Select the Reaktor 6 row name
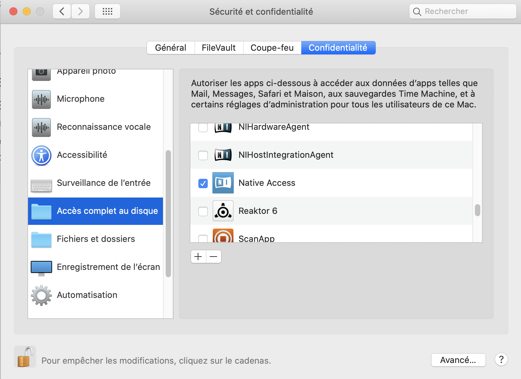Screen dimensions: 521x379 (x=258, y=211)
